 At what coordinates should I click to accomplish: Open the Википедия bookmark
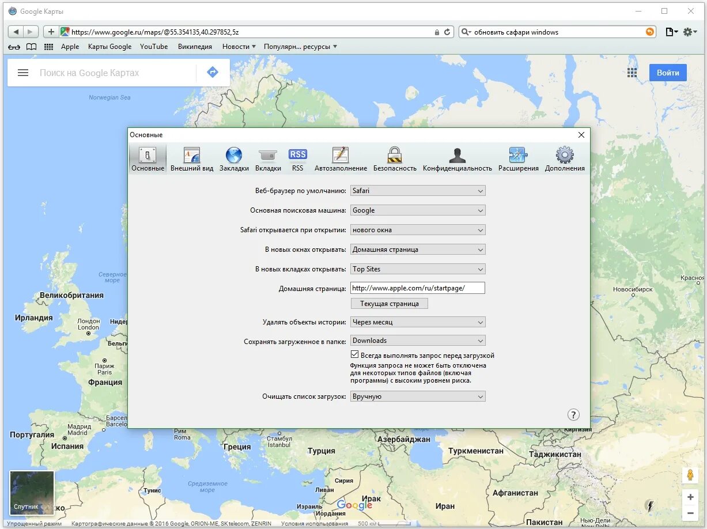195,47
